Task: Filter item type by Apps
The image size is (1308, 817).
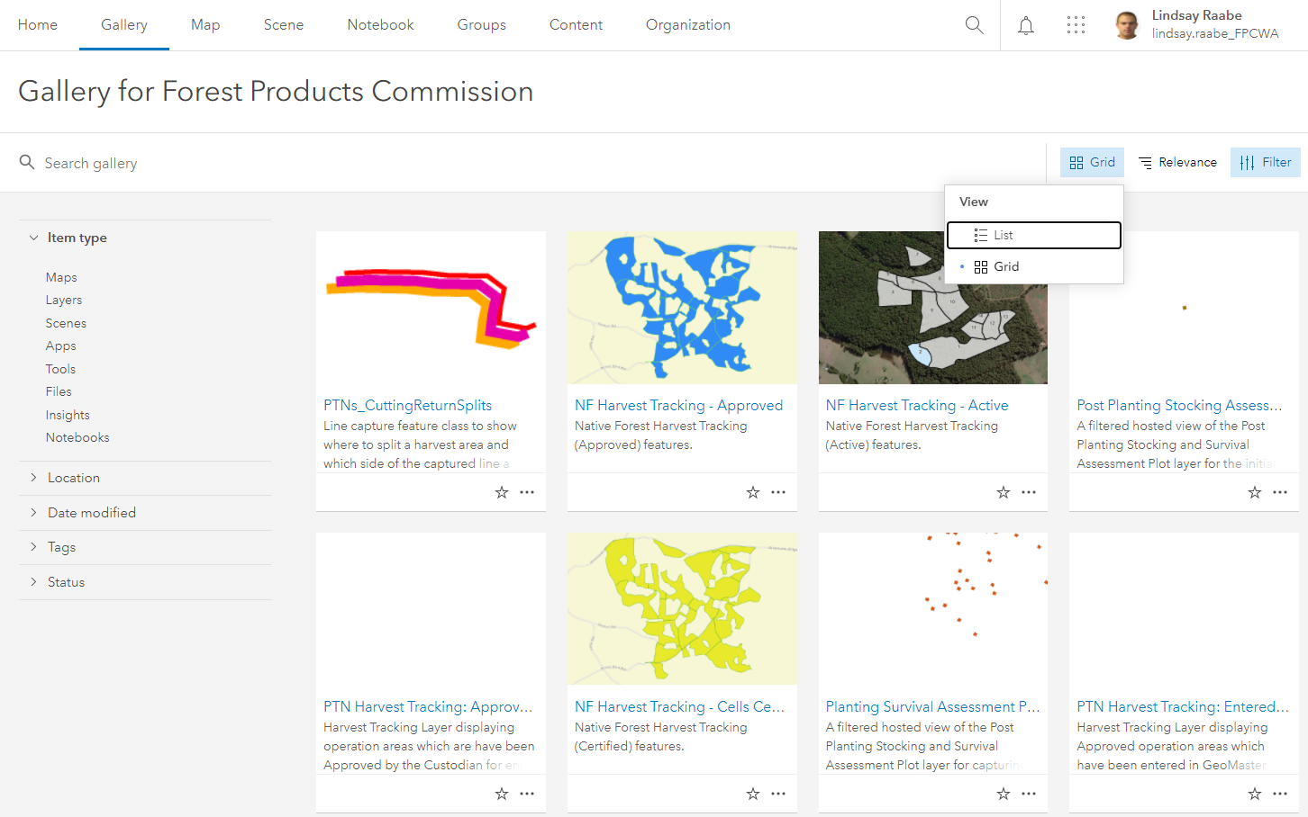Action: coord(61,346)
